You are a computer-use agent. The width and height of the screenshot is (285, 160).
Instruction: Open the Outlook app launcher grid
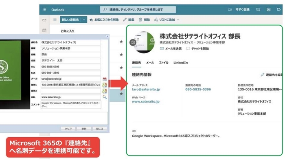point(44,9)
